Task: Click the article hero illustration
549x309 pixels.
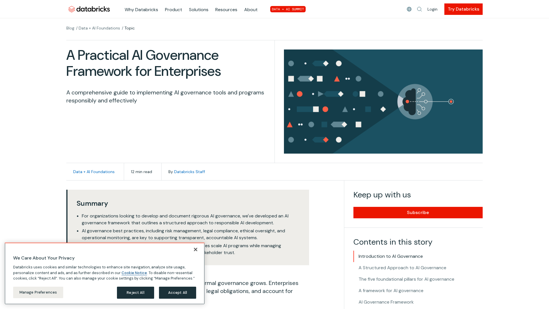Action: point(383,102)
